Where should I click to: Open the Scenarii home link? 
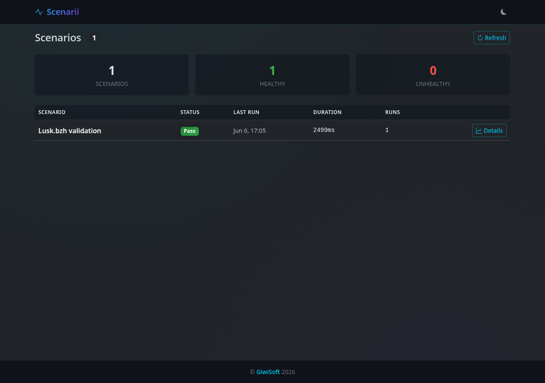click(57, 12)
